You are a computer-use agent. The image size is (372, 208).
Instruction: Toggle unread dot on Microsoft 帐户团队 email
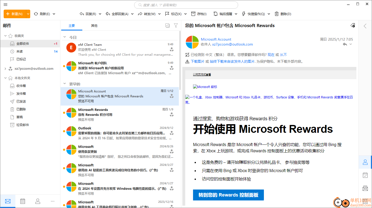tap(64, 66)
